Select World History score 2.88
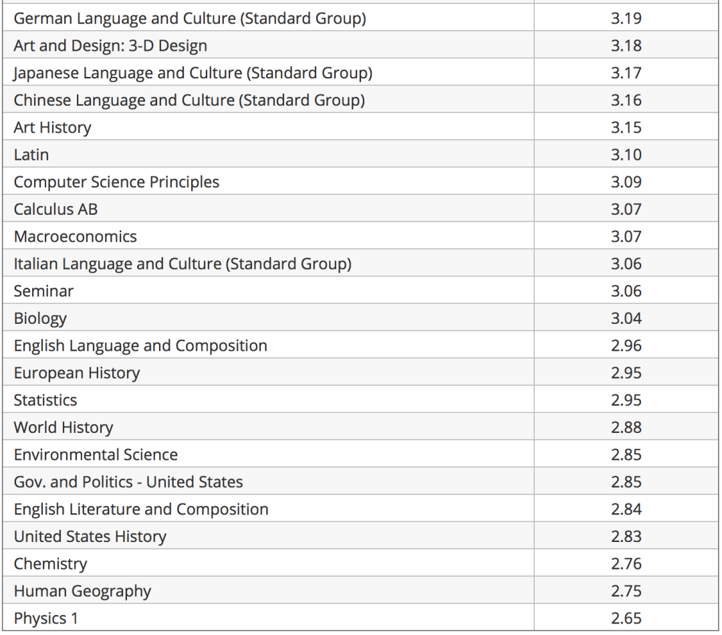Viewport: 722px width, 635px height. point(626,428)
